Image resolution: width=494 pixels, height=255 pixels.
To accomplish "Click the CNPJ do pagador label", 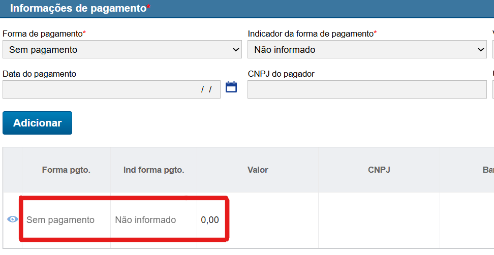I will click(281, 74).
